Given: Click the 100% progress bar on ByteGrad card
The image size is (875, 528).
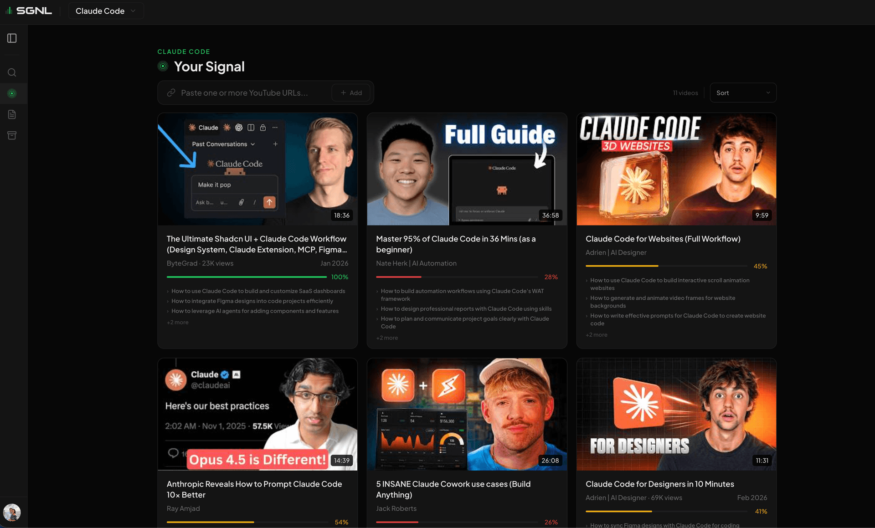Looking at the screenshot, I should [246, 277].
